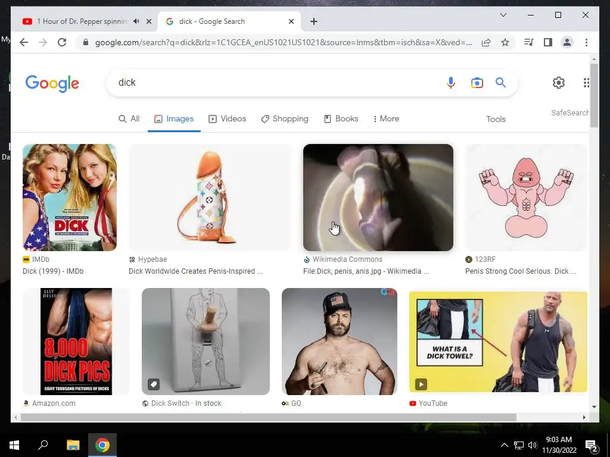The height and width of the screenshot is (457, 610).
Task: Open search Tools options
Action: tap(496, 119)
